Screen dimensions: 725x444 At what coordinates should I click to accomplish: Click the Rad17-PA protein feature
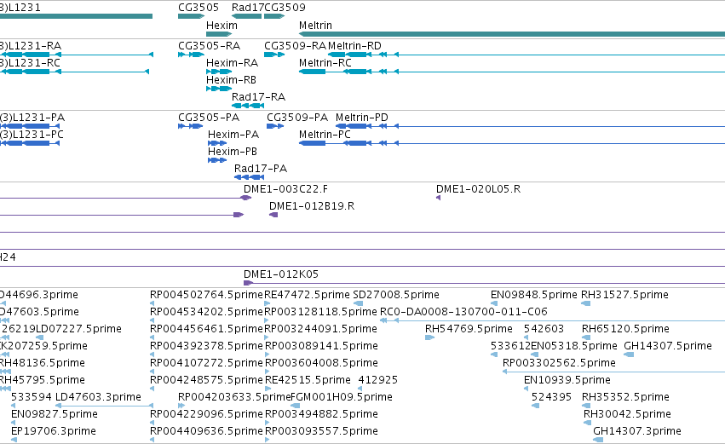(x=250, y=177)
